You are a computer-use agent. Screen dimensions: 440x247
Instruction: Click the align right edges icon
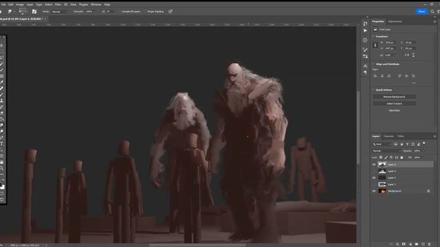point(388,76)
